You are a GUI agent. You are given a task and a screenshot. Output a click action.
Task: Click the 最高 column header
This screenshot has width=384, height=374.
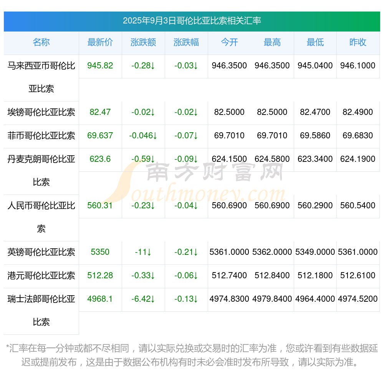272,42
